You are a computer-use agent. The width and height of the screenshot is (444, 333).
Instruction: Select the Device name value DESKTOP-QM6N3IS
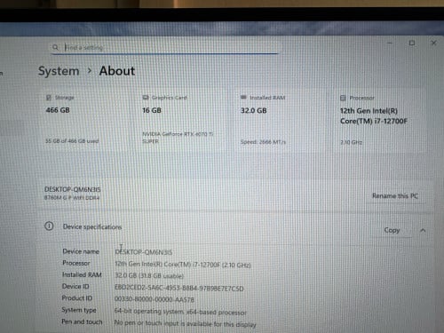[x=144, y=252]
